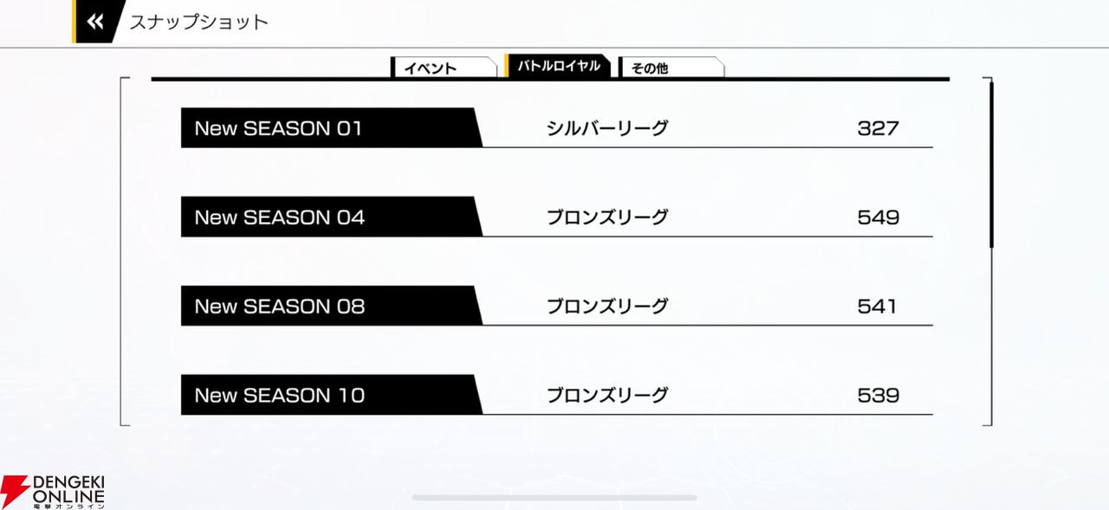
Task: Select ブロンズリーグ in the Season 08 row
Action: [x=607, y=307]
